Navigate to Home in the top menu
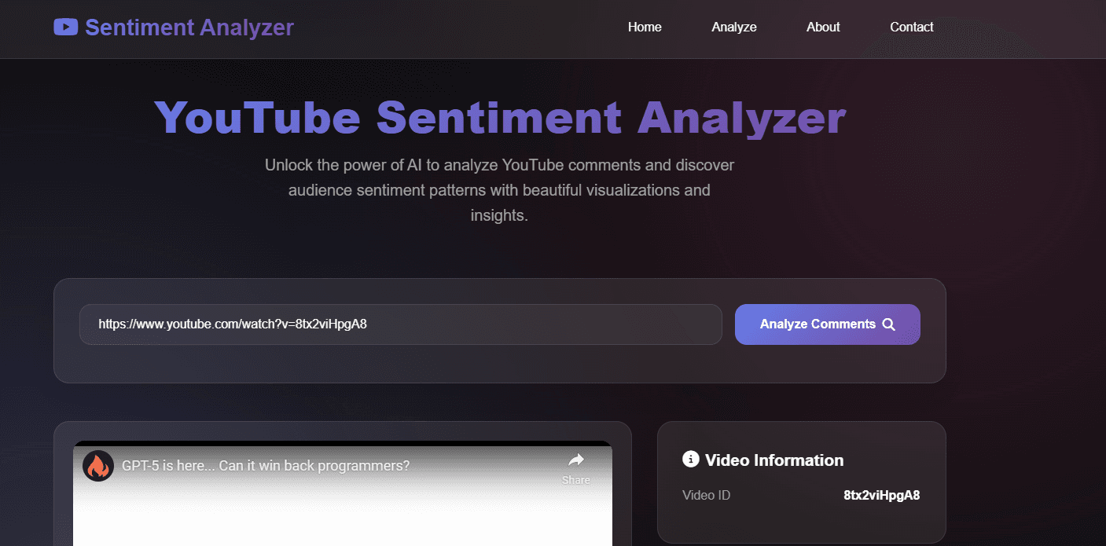This screenshot has width=1106, height=546. pyautogui.click(x=644, y=26)
